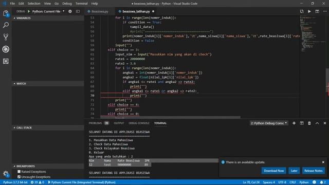329x185 pixels.
Task: Close the terminal panel
Action: click(x=325, y=123)
